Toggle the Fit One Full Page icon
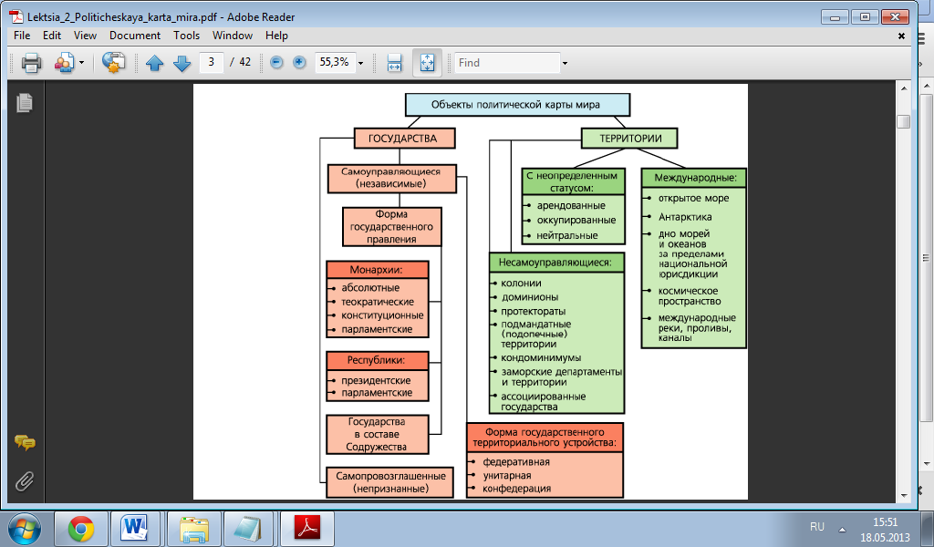934x547 pixels. click(427, 63)
